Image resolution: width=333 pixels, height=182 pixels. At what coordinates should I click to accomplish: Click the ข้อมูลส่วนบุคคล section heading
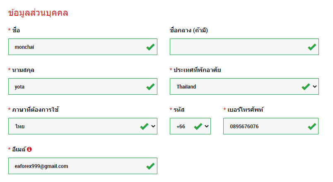point(38,13)
